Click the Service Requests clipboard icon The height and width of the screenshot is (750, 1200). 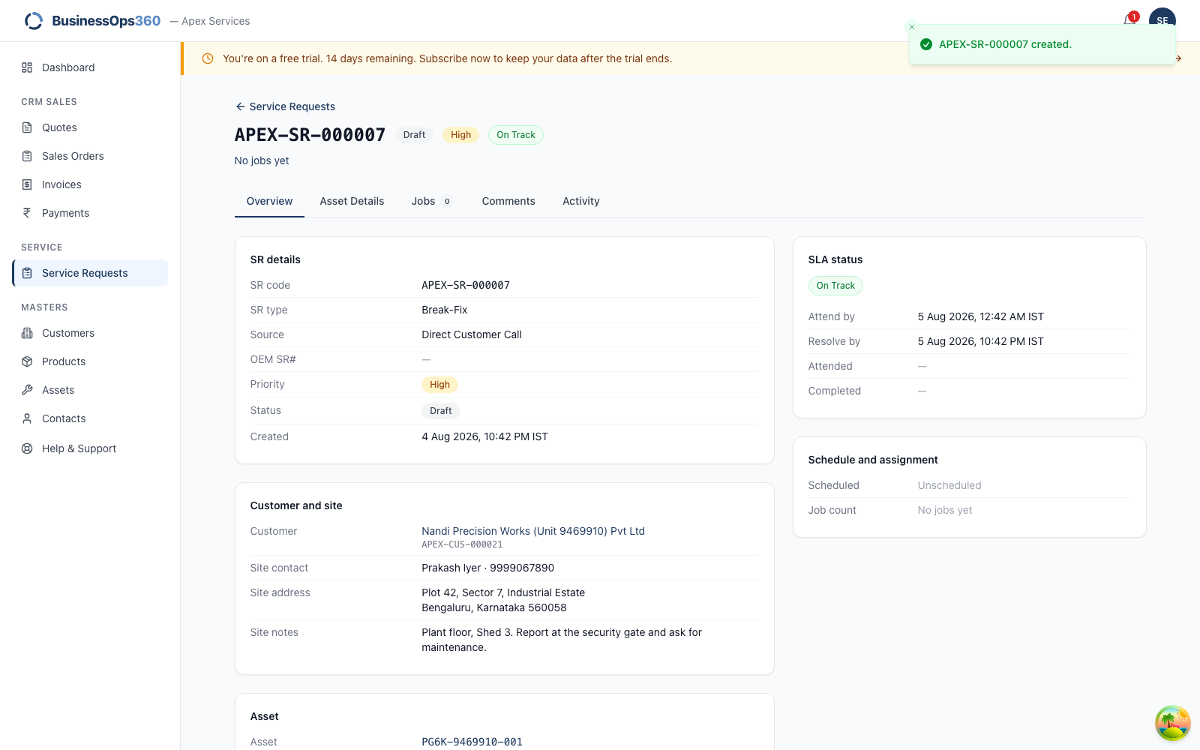click(27, 273)
